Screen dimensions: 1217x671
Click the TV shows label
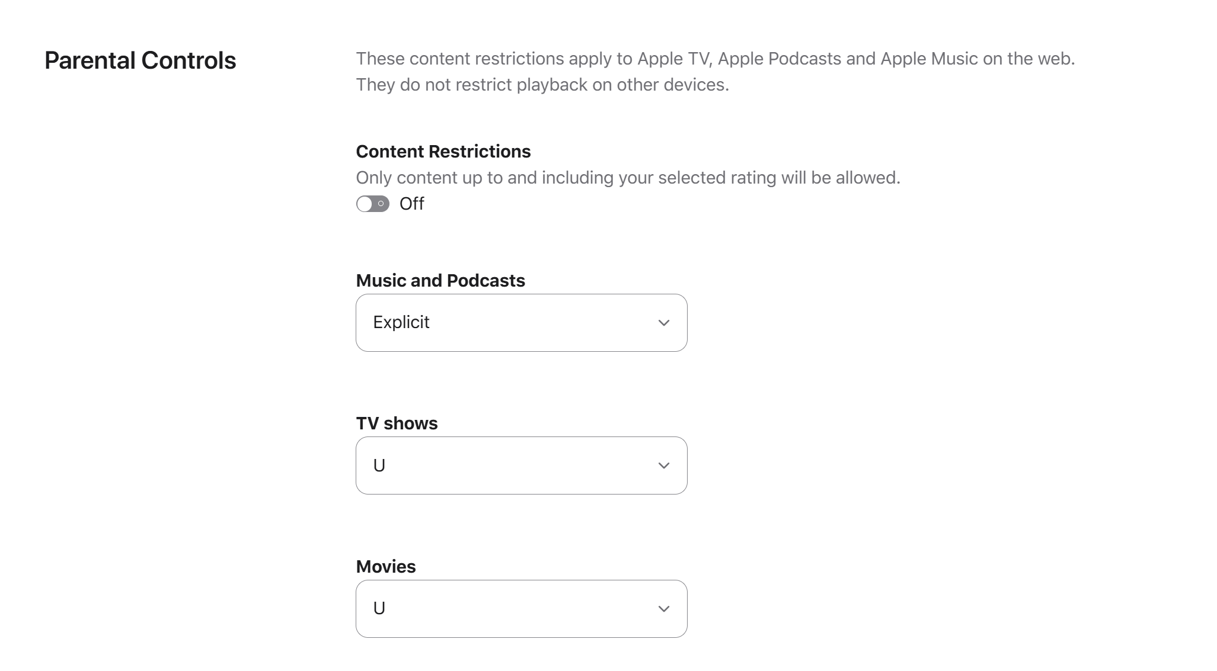point(397,423)
